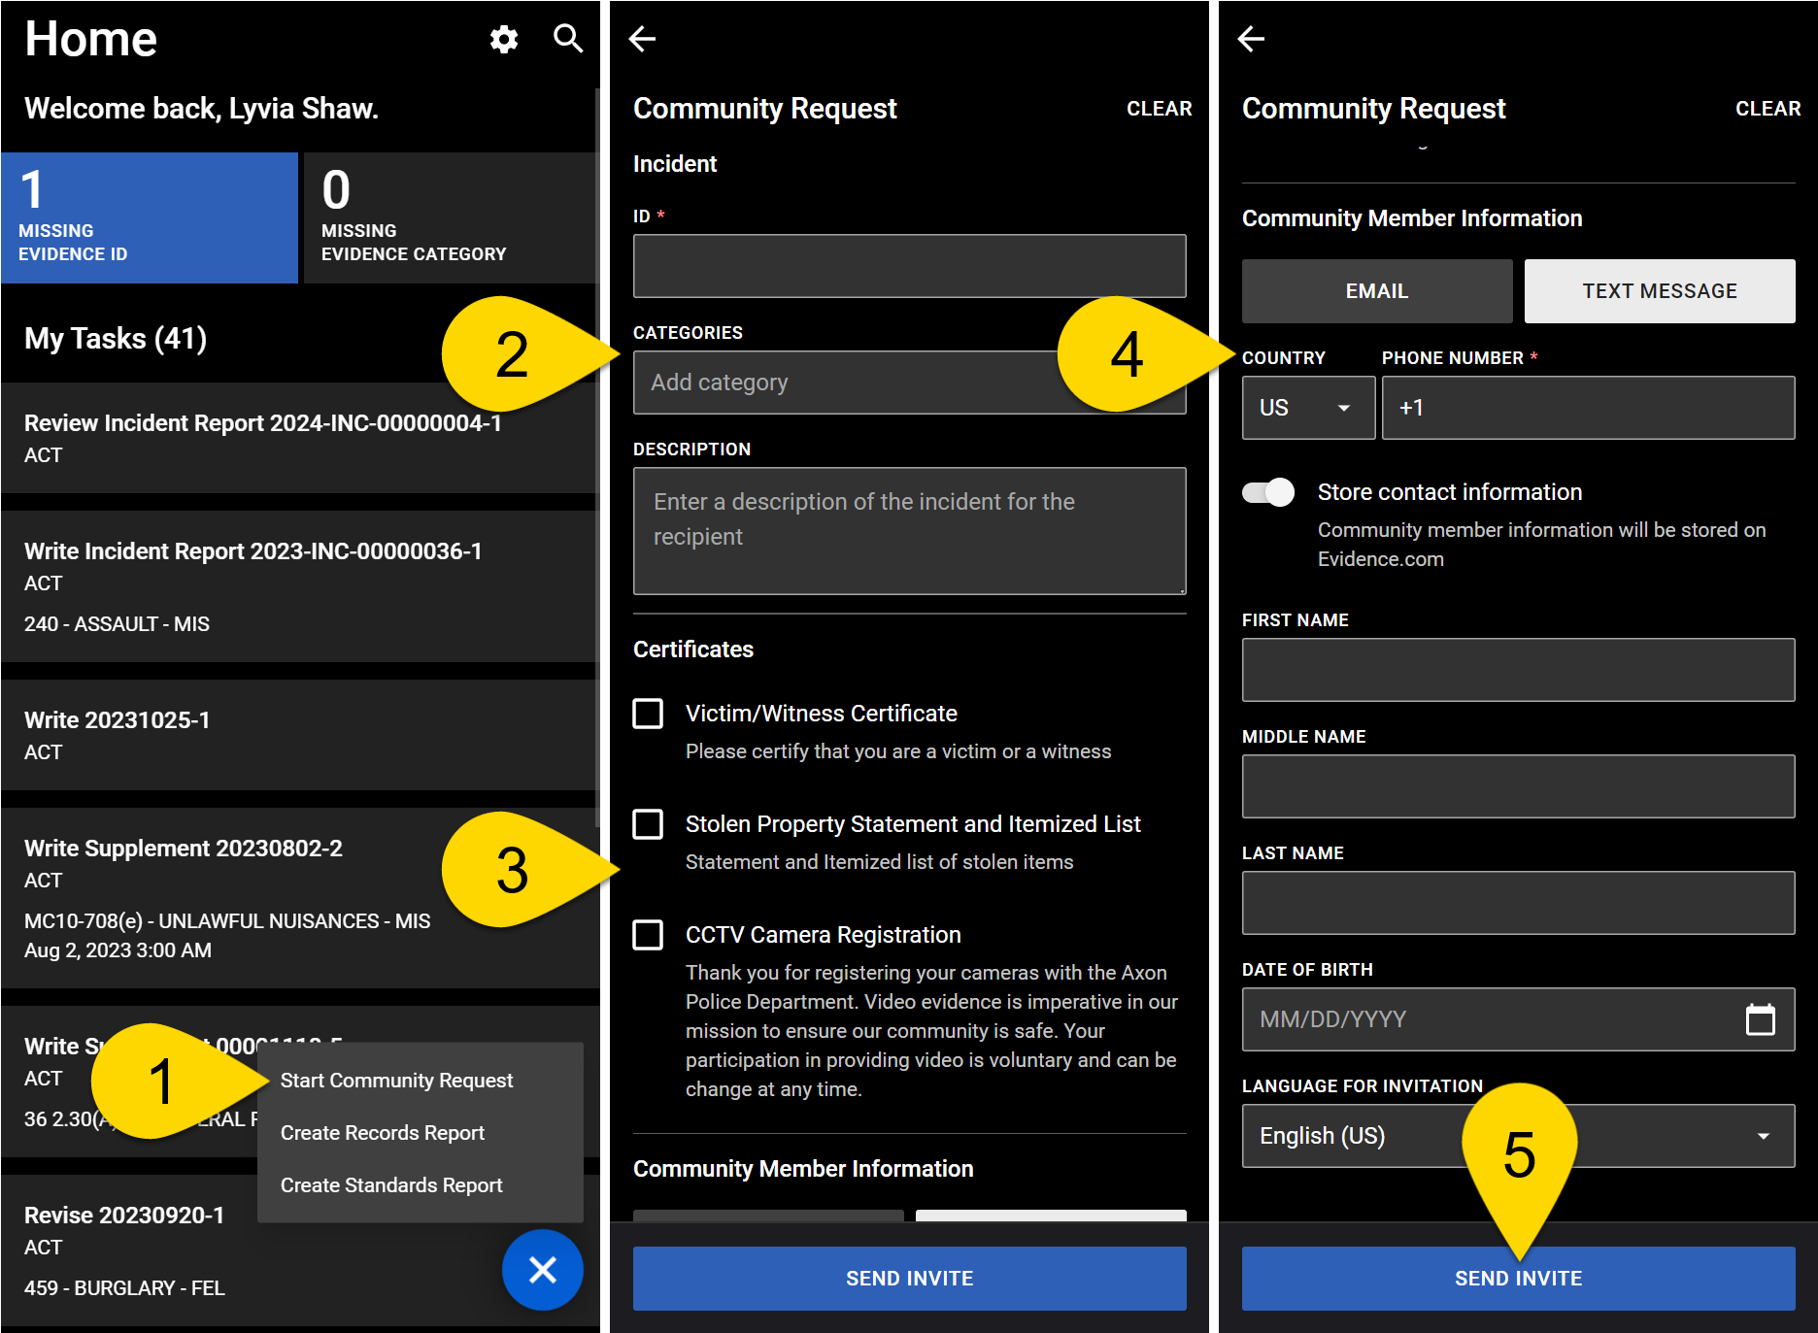Enable CCTV Camera Registration checkbox
This screenshot has width=1818, height=1333.
tap(648, 935)
